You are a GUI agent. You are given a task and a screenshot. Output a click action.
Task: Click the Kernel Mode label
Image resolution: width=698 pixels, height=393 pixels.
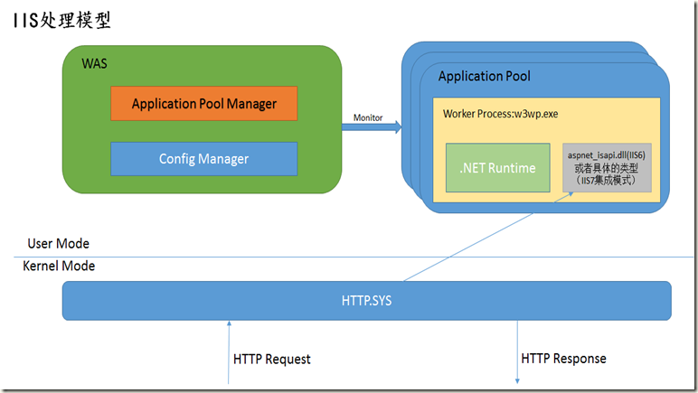(x=59, y=267)
